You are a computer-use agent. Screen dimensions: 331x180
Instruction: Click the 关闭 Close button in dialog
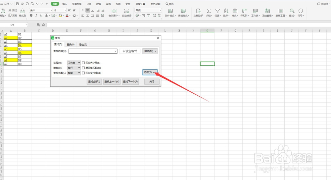(x=152, y=81)
